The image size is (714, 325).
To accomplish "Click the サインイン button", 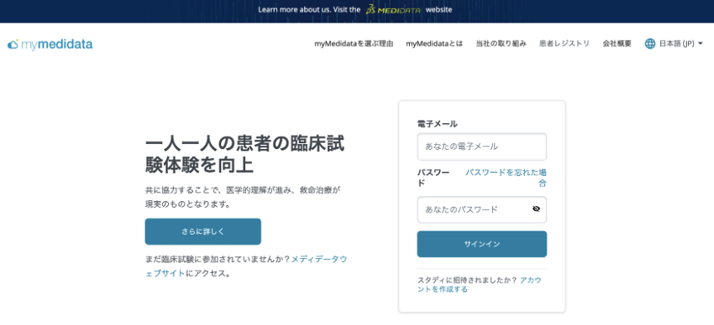I will pyautogui.click(x=482, y=245).
